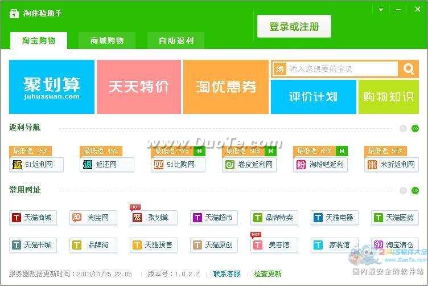Open the 淘粉吧返利 site
The height and width of the screenshot is (286, 428).
[x=320, y=165]
